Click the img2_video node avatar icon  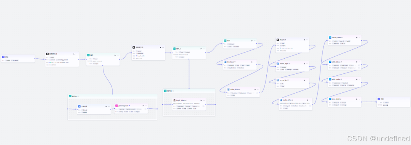point(174,100)
